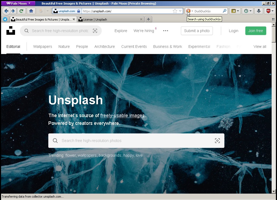Click the View all categories link
The width and height of the screenshot is (277, 200).
click(260, 47)
